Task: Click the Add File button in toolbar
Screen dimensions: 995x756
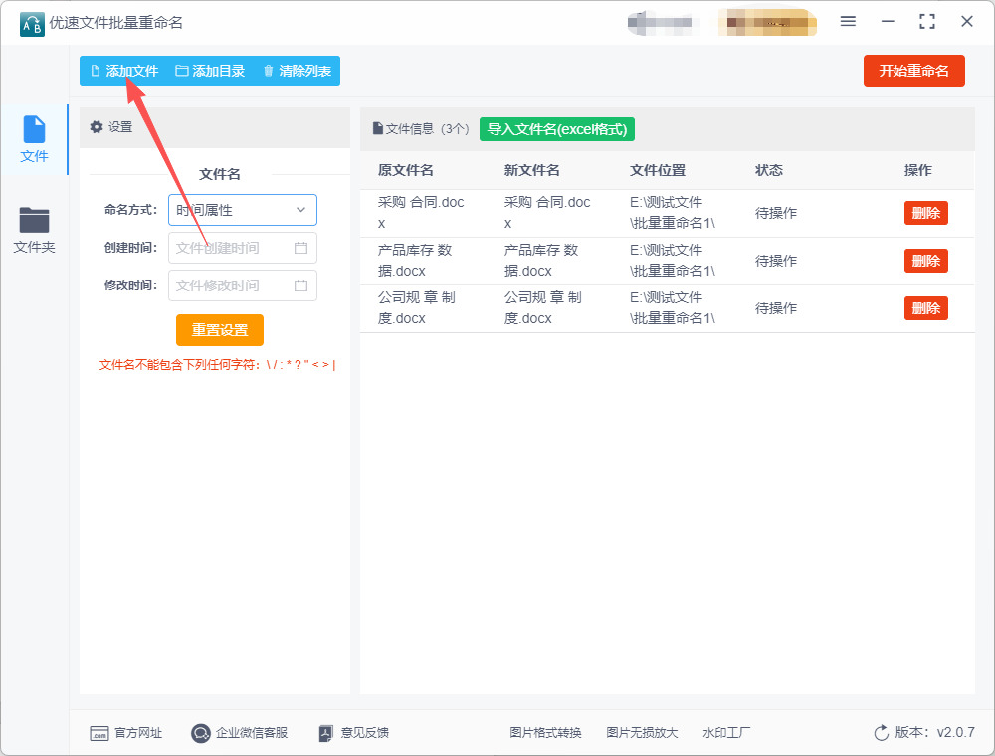Action: (x=123, y=71)
